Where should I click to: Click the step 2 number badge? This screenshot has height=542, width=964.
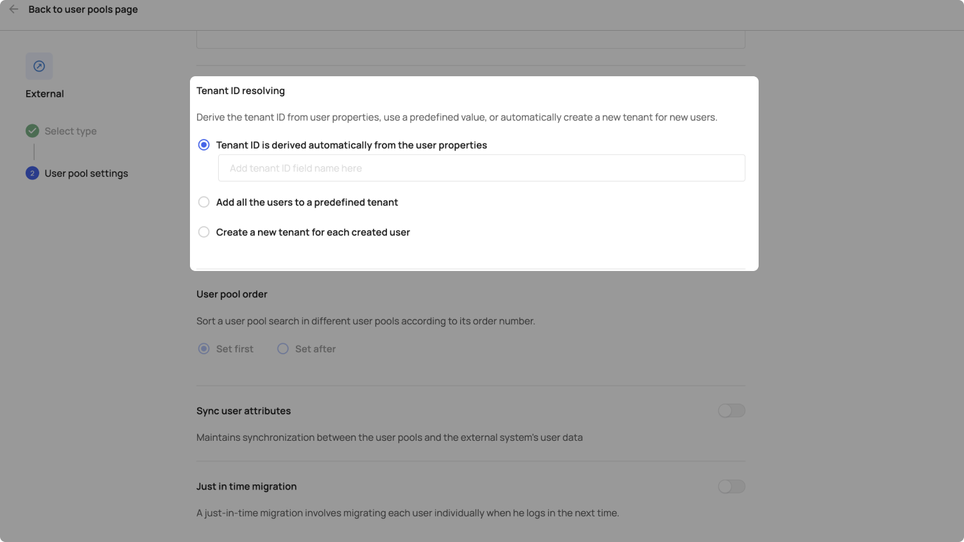coord(32,174)
